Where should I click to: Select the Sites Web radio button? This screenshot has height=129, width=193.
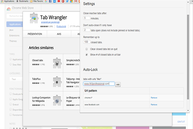pos(11,64)
